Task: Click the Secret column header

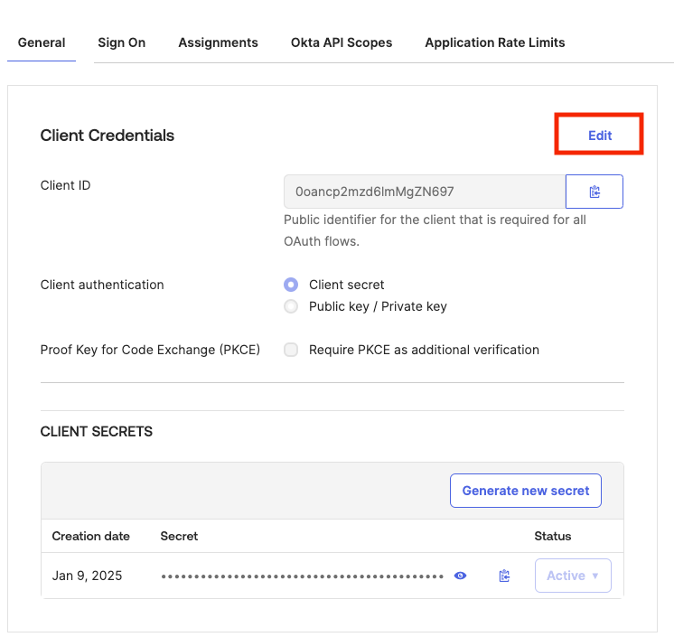Action: pos(179,536)
